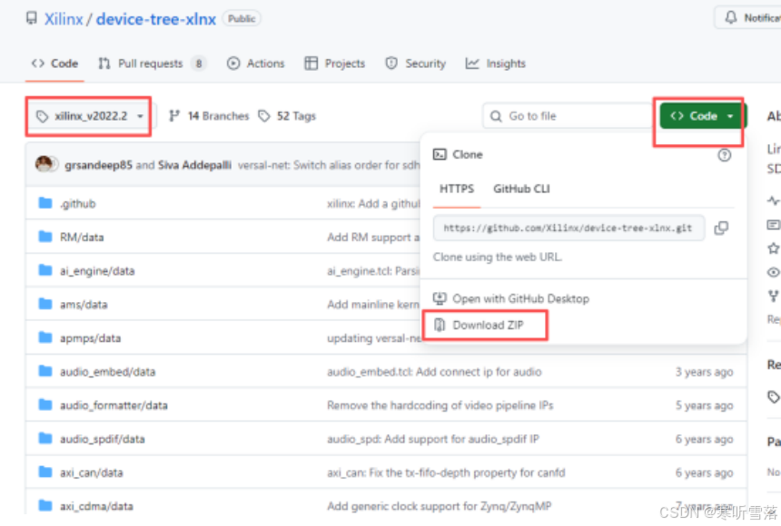Toggle the green Code dropdown button
The height and width of the screenshot is (526, 781).
pyautogui.click(x=702, y=116)
